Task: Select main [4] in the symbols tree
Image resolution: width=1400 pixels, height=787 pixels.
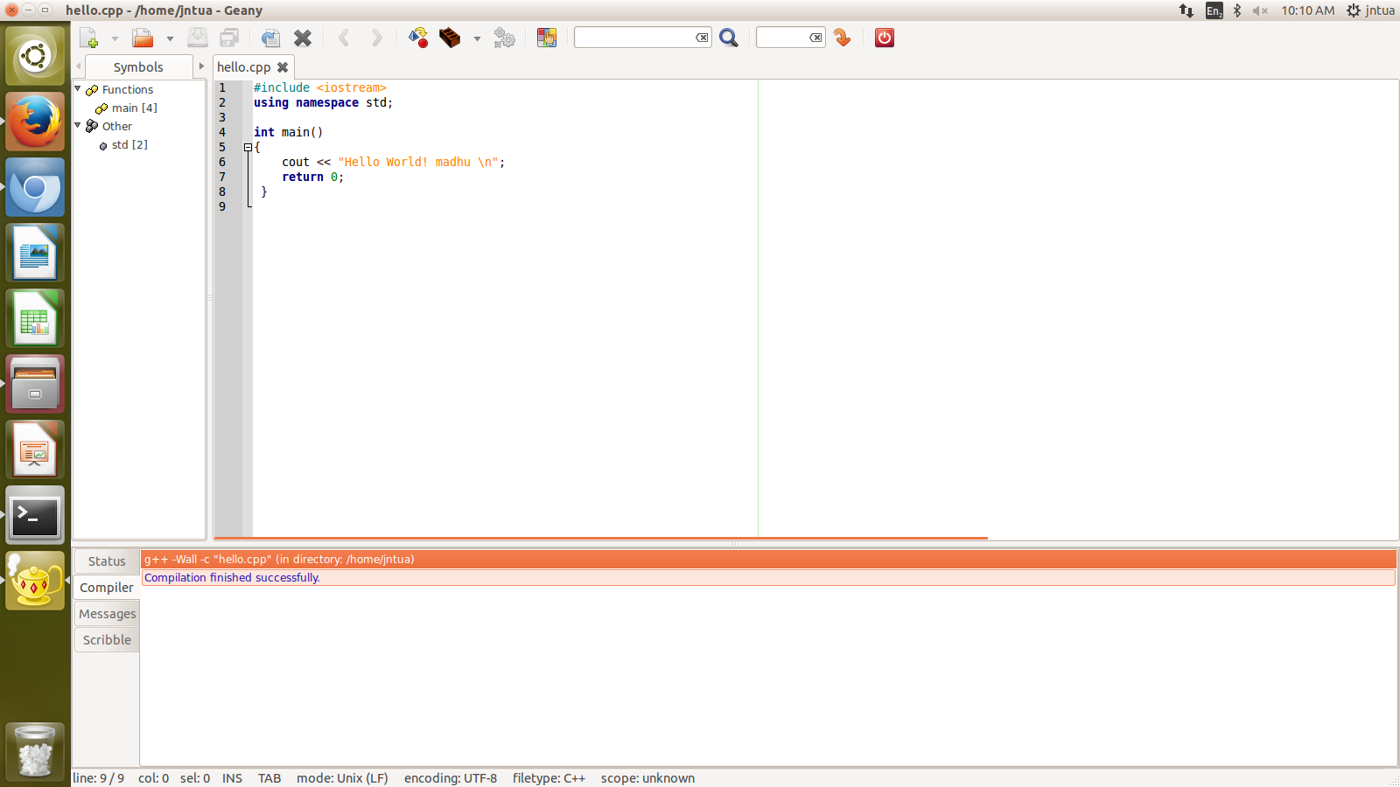Action: (x=134, y=108)
